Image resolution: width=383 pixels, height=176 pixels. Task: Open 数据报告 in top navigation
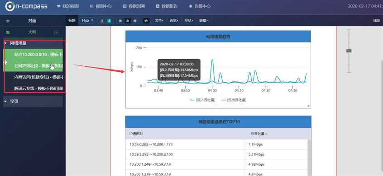click(x=167, y=6)
